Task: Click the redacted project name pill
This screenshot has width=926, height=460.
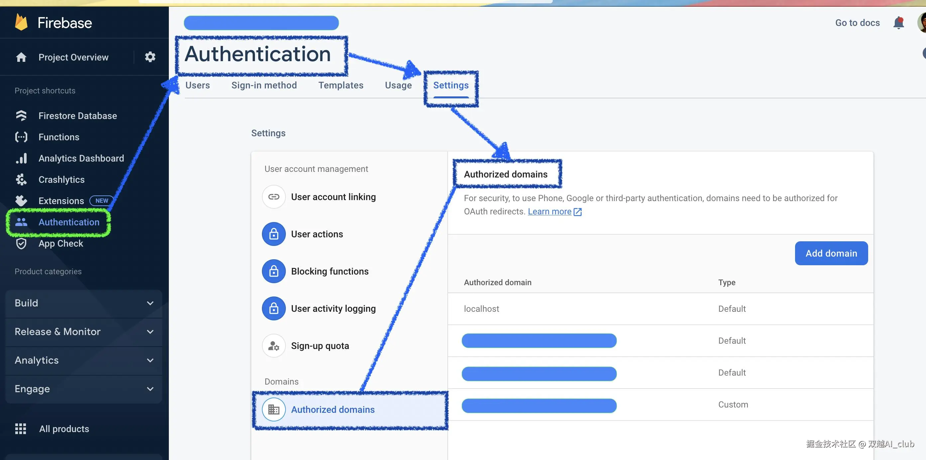Action: pos(261,23)
